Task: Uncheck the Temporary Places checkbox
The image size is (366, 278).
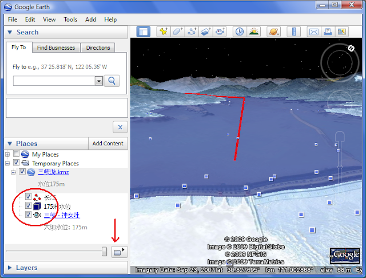Action: tap(16, 162)
